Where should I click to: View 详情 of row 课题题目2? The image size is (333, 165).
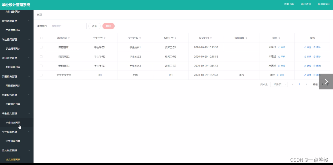(x=308, y=57)
